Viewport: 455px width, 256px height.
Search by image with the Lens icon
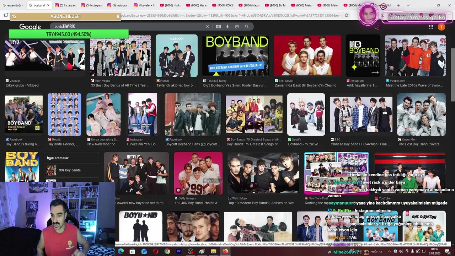click(x=237, y=27)
